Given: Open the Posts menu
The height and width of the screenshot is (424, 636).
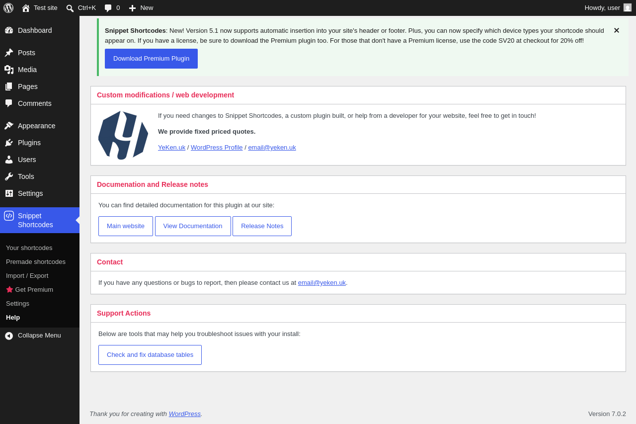Looking at the screenshot, I should (40, 53).
